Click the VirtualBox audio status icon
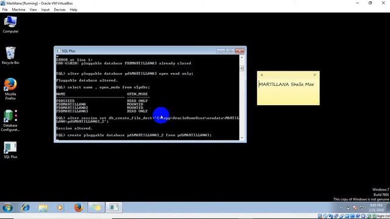The image size is (390, 219). [x=331, y=217]
